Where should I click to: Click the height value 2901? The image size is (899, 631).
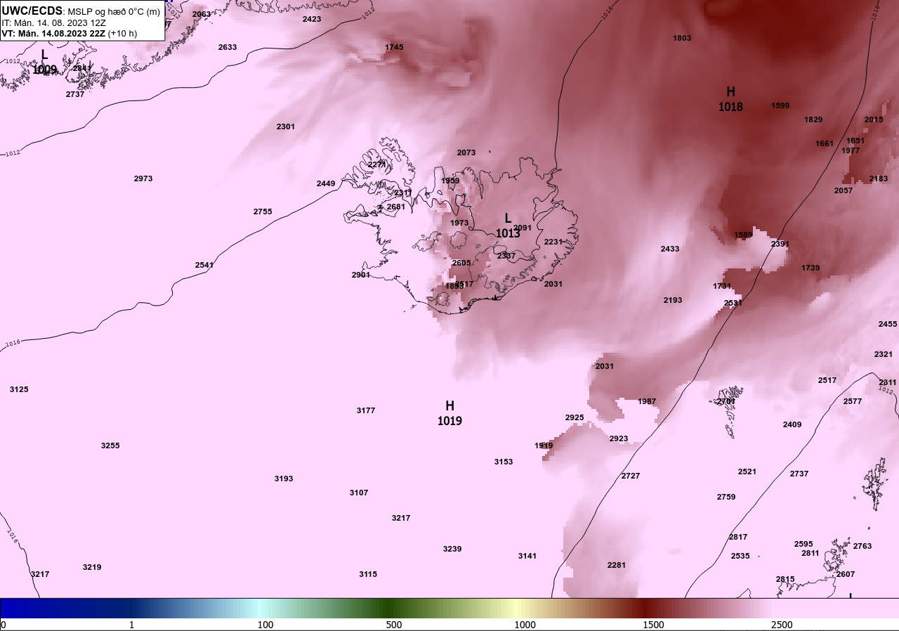[361, 275]
